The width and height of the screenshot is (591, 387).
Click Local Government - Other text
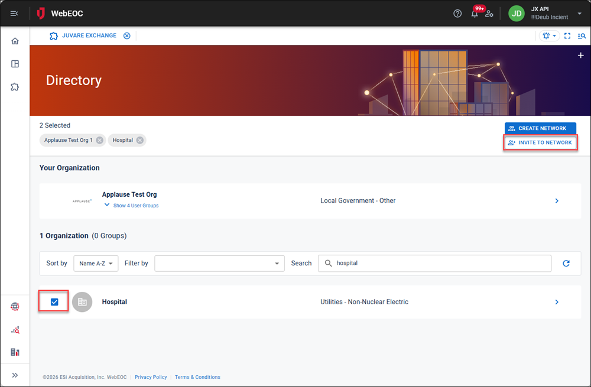(358, 201)
